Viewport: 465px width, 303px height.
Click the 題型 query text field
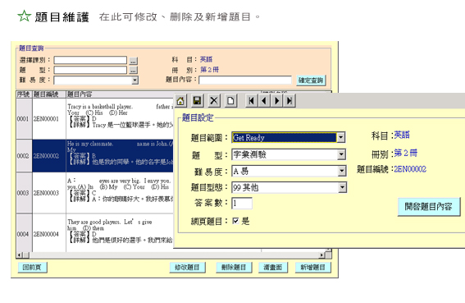[x=90, y=70]
